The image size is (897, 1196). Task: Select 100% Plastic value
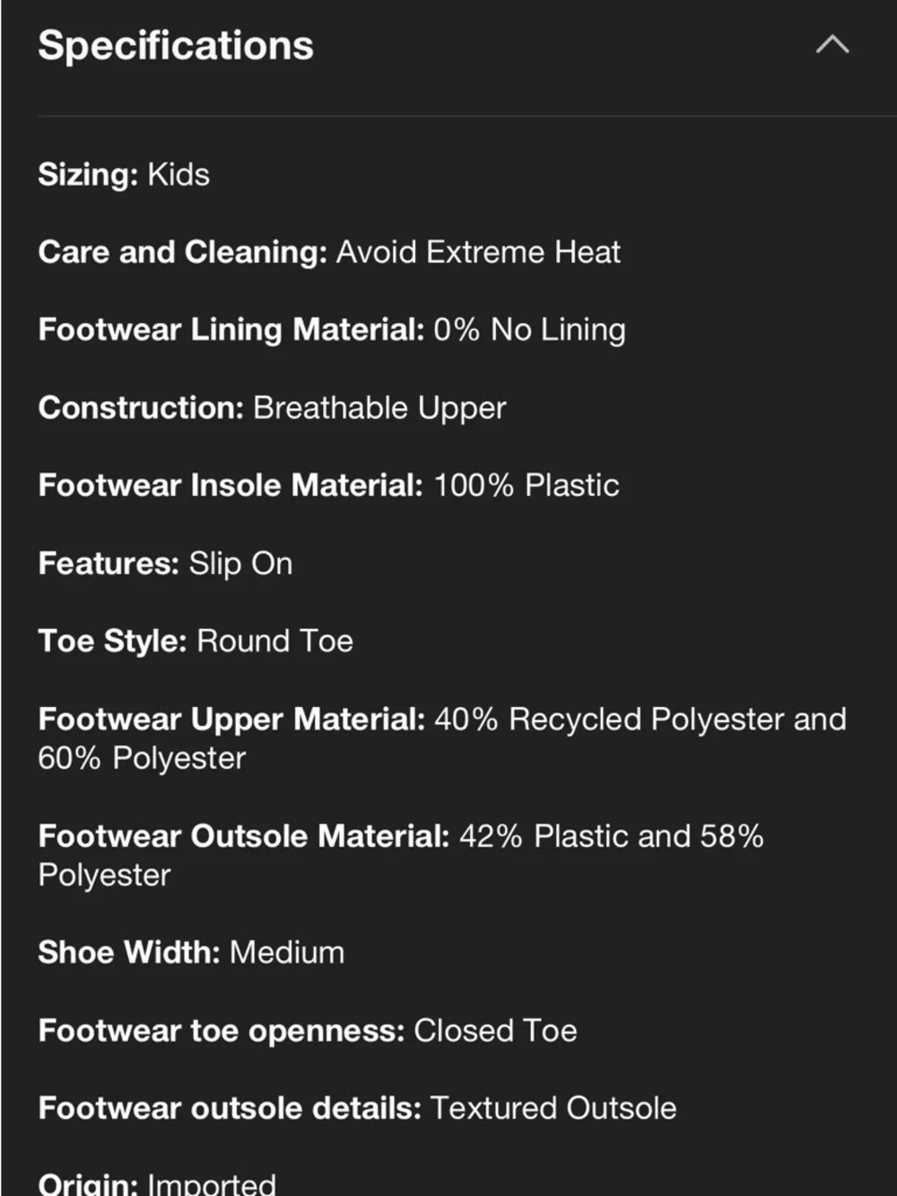[x=527, y=485]
